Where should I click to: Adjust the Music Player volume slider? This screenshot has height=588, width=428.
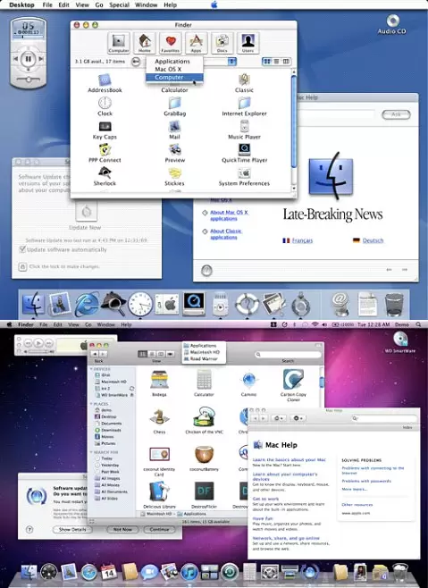tap(28, 80)
